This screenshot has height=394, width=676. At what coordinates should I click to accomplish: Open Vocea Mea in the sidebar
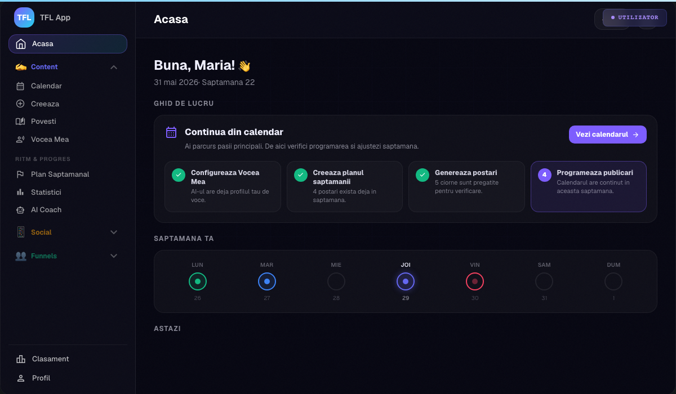click(x=68, y=139)
